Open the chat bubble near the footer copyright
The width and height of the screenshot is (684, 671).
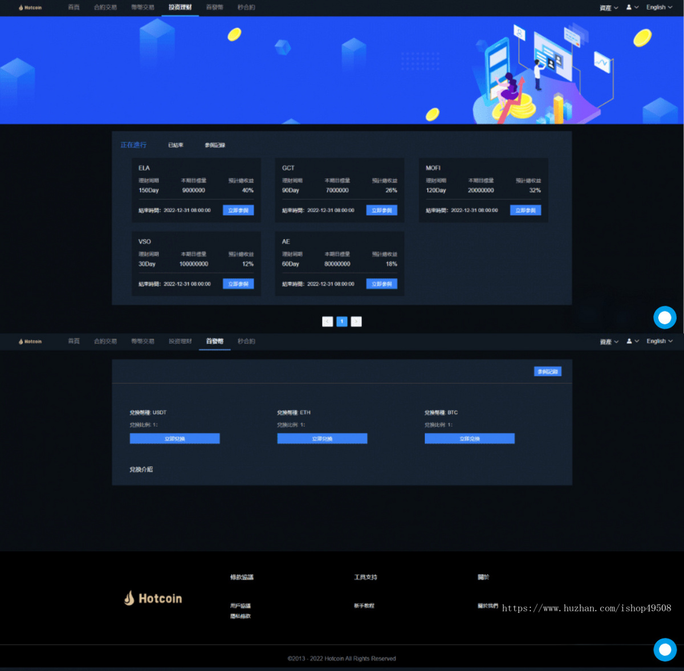tap(665, 649)
